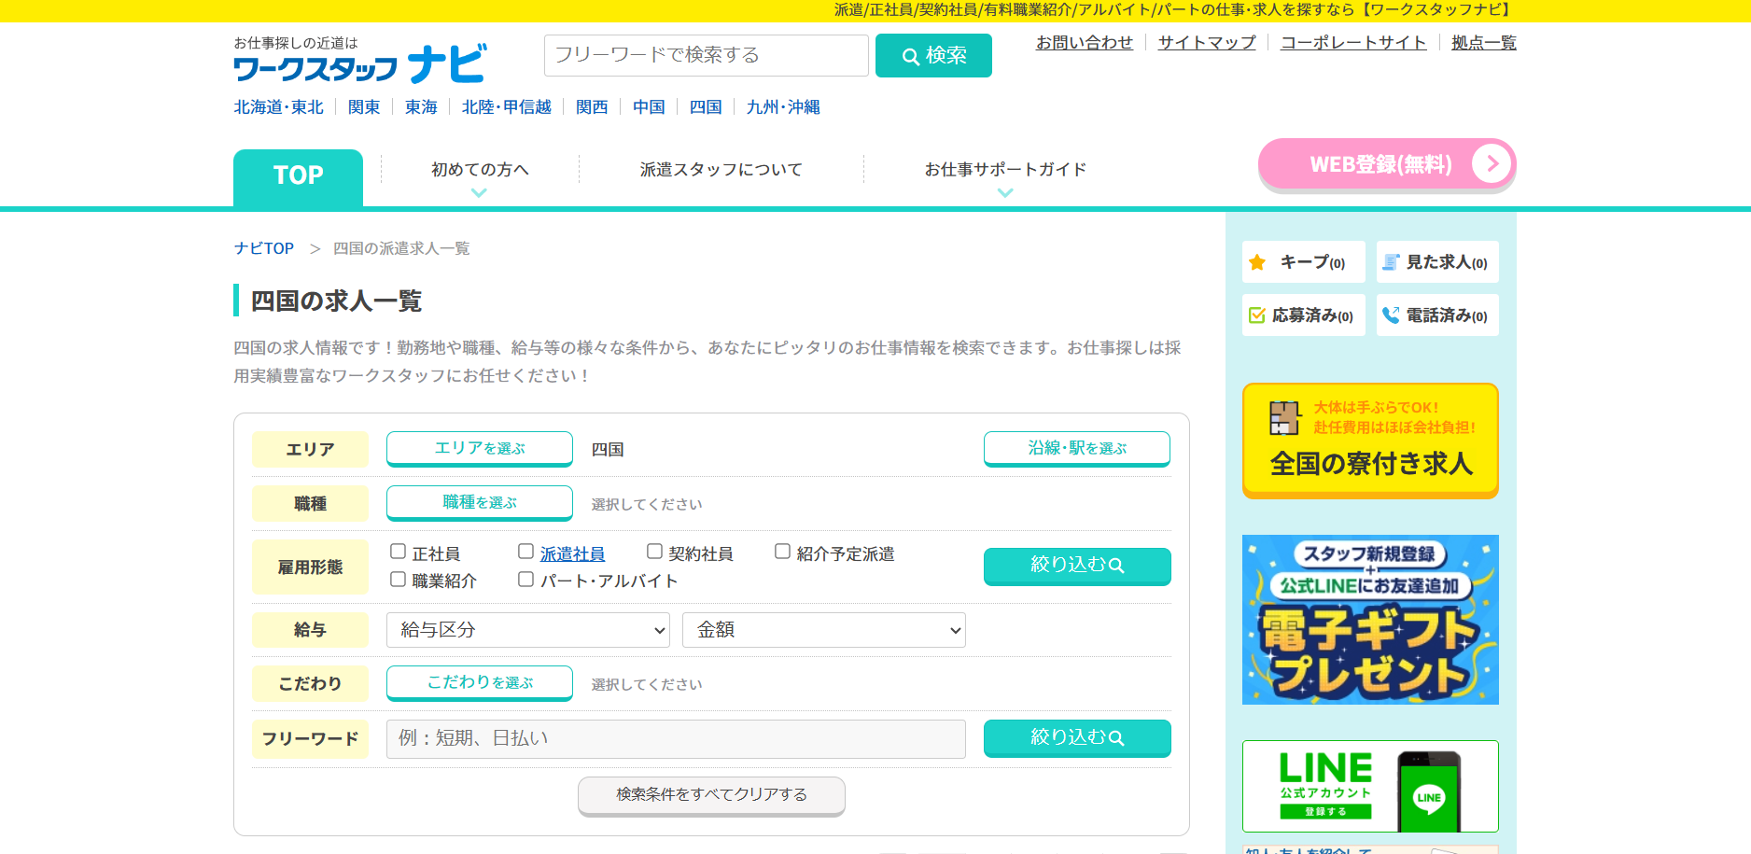The image size is (1751, 854).
Task: Click the 関西 region link
Action: 592,107
